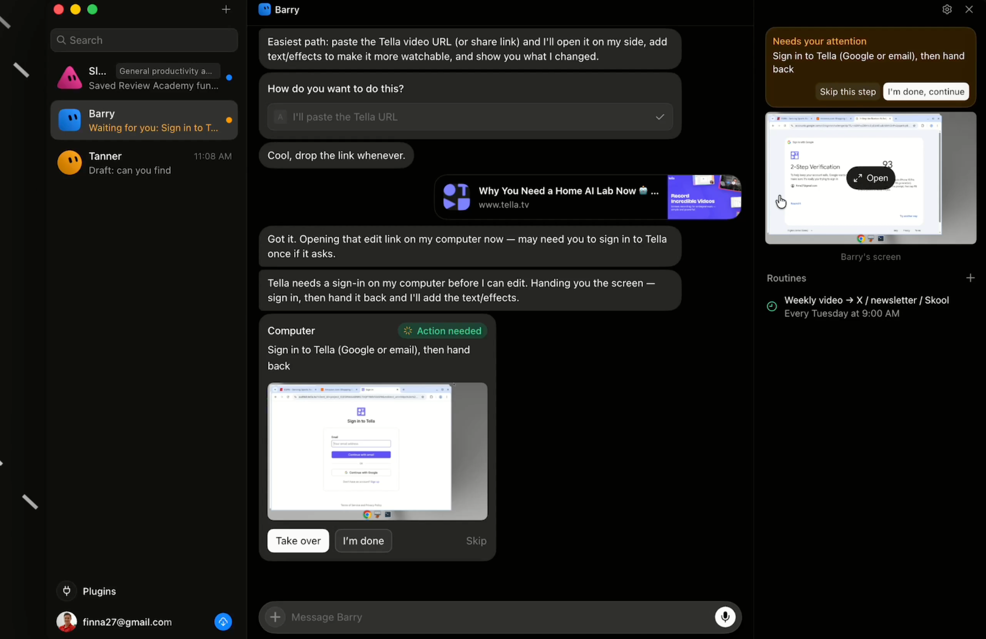Image resolution: width=986 pixels, height=639 pixels.
Task: Open the Tella video link preview card
Action: click(x=588, y=197)
